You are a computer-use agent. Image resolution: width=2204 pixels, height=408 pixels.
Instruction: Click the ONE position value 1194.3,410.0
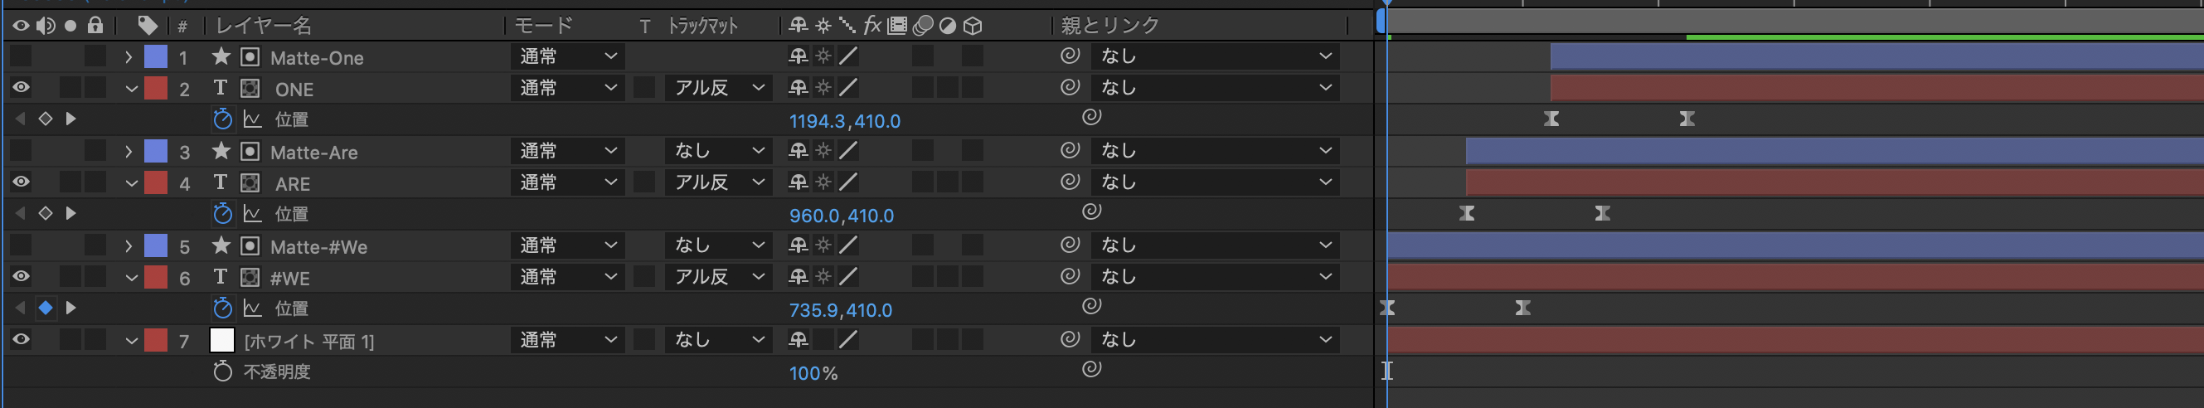point(843,121)
